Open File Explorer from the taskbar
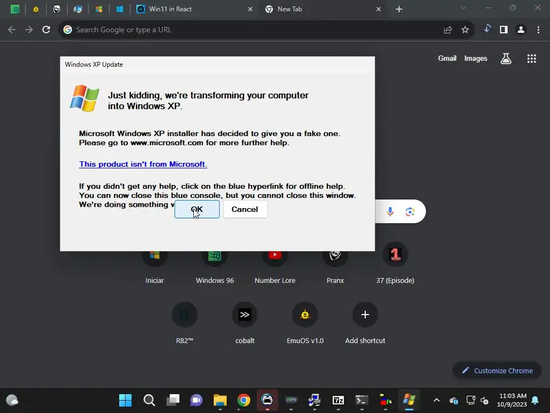 [220, 400]
